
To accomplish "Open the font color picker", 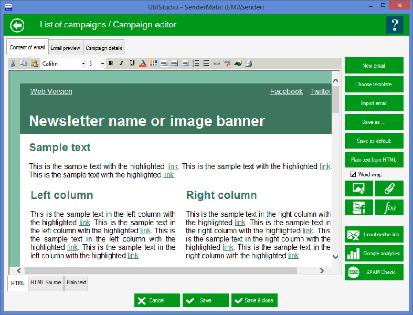I will pos(143,64).
